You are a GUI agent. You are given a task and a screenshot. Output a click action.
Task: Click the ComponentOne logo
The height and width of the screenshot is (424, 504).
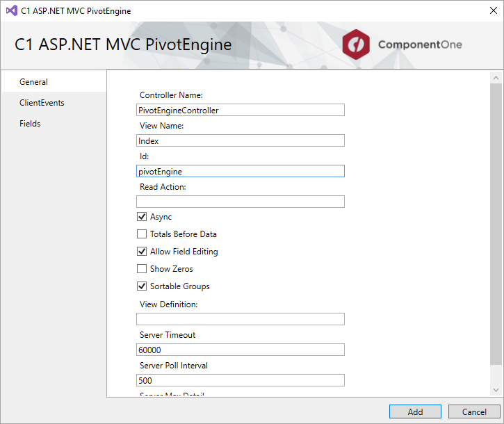pyautogui.click(x=402, y=44)
